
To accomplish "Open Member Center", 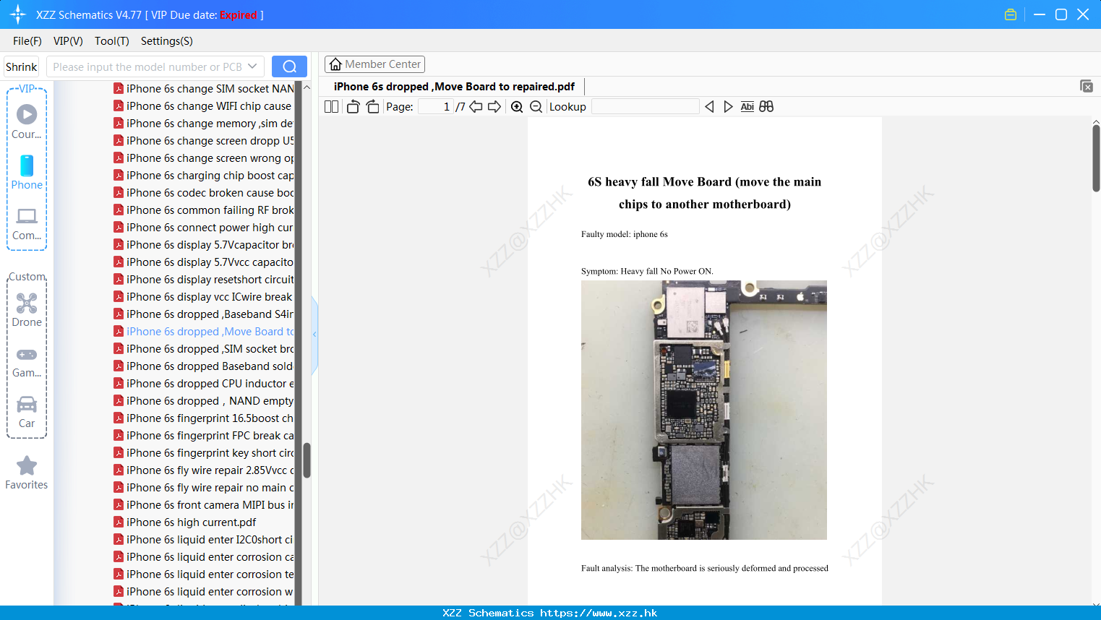I will [374, 64].
